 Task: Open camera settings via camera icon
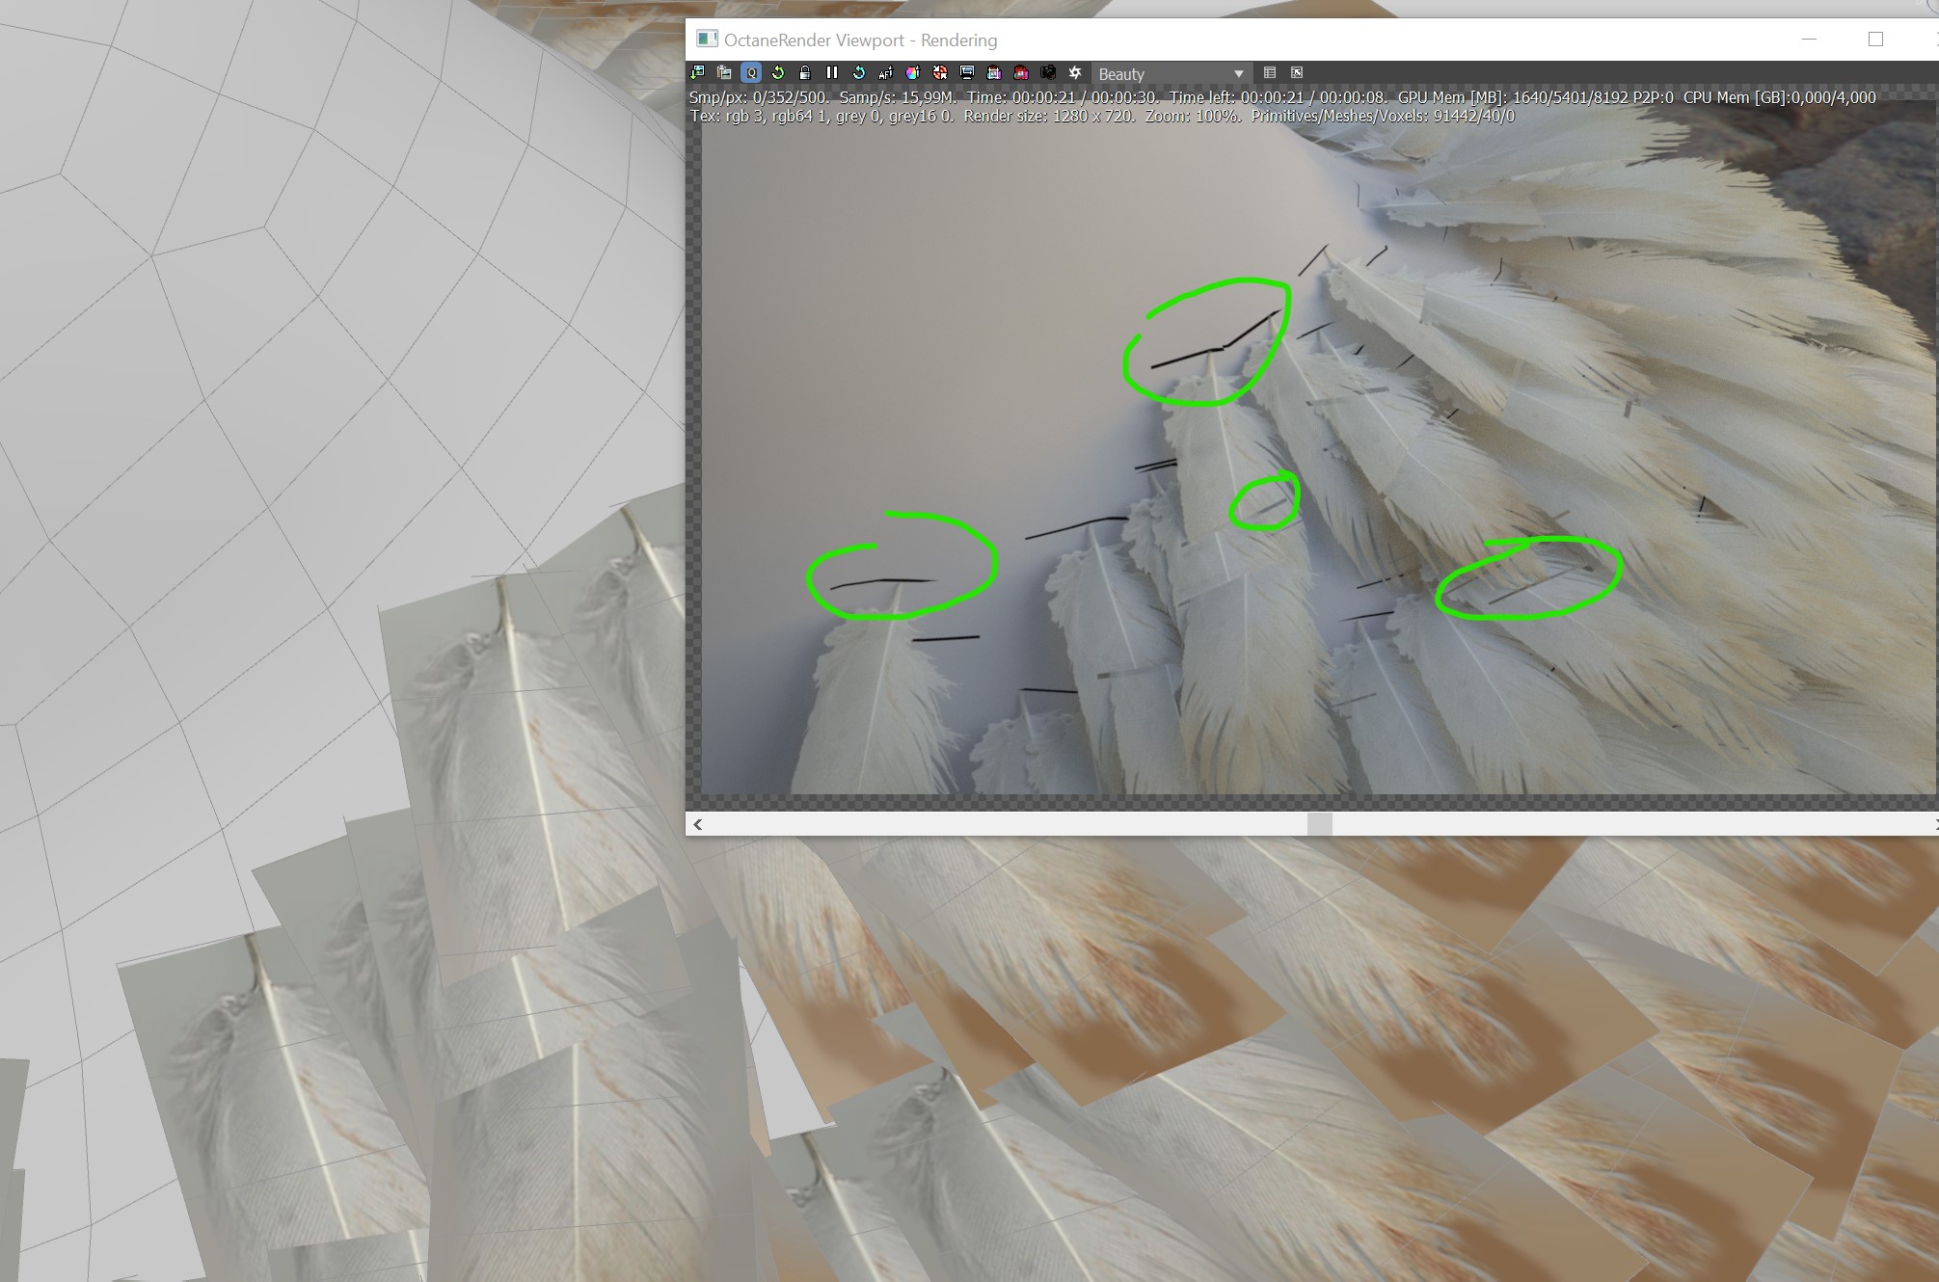click(1048, 73)
